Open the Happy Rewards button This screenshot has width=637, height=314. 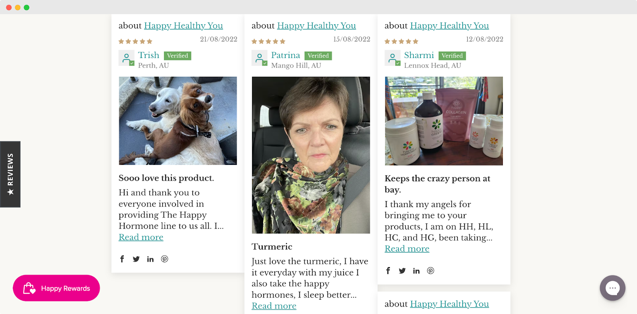pyautogui.click(x=56, y=288)
